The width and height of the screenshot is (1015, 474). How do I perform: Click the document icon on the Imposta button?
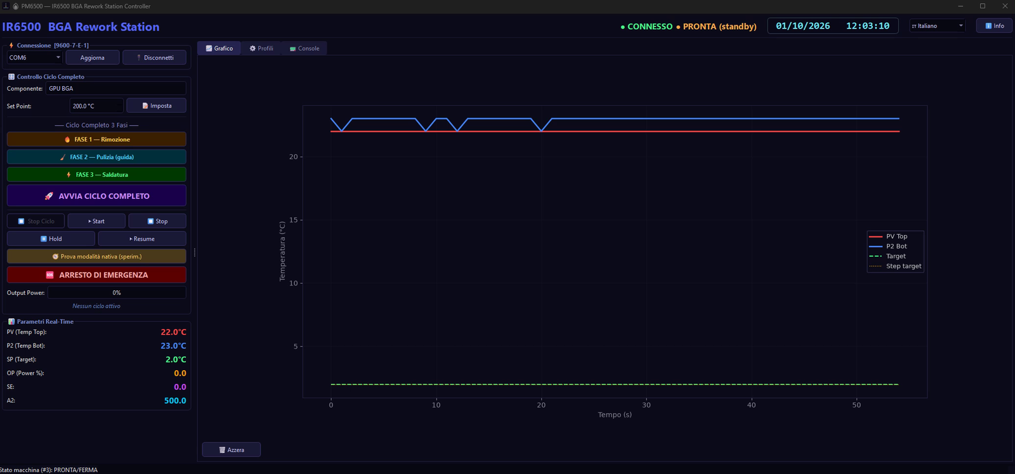click(145, 106)
